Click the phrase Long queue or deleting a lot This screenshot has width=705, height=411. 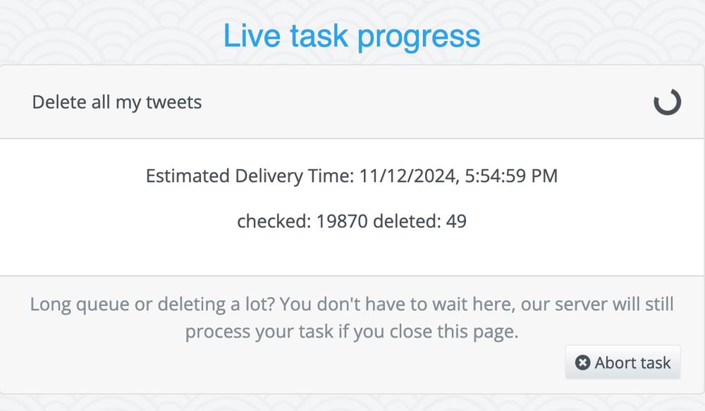149,304
